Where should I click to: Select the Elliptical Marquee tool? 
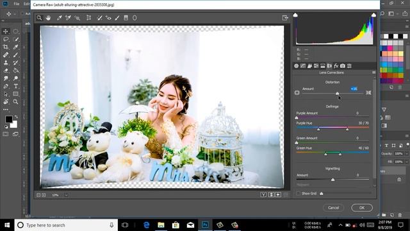[15, 31]
